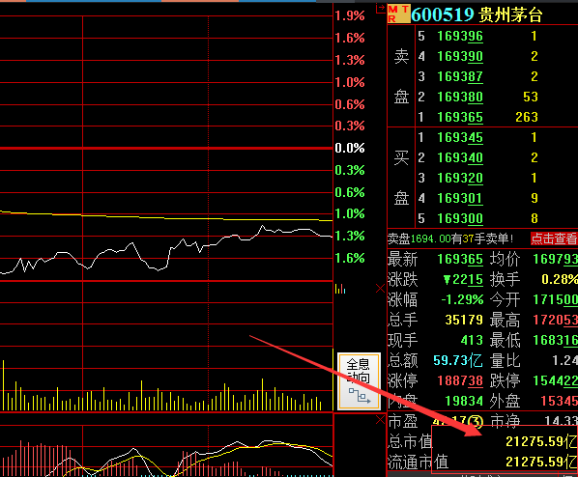
Task: Open the 全息动向 panel button
Action: point(359,381)
